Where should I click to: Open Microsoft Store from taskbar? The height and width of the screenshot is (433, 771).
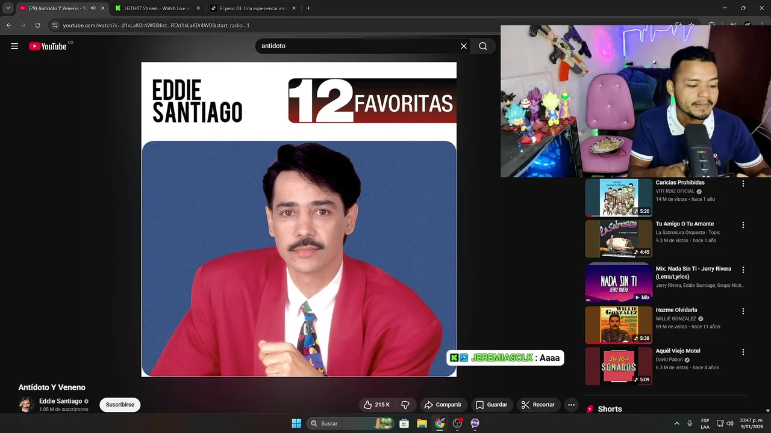[404, 423]
